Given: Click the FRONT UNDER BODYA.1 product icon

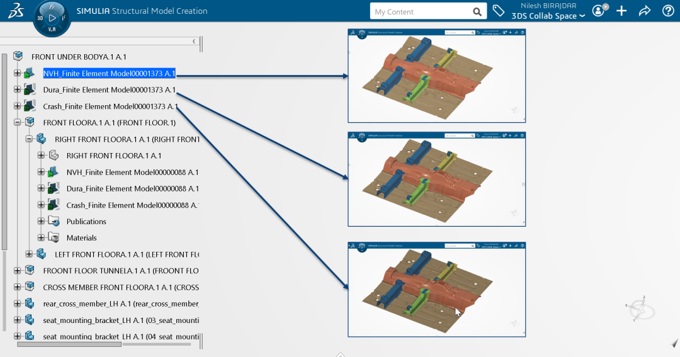Looking at the screenshot, I should [x=18, y=56].
